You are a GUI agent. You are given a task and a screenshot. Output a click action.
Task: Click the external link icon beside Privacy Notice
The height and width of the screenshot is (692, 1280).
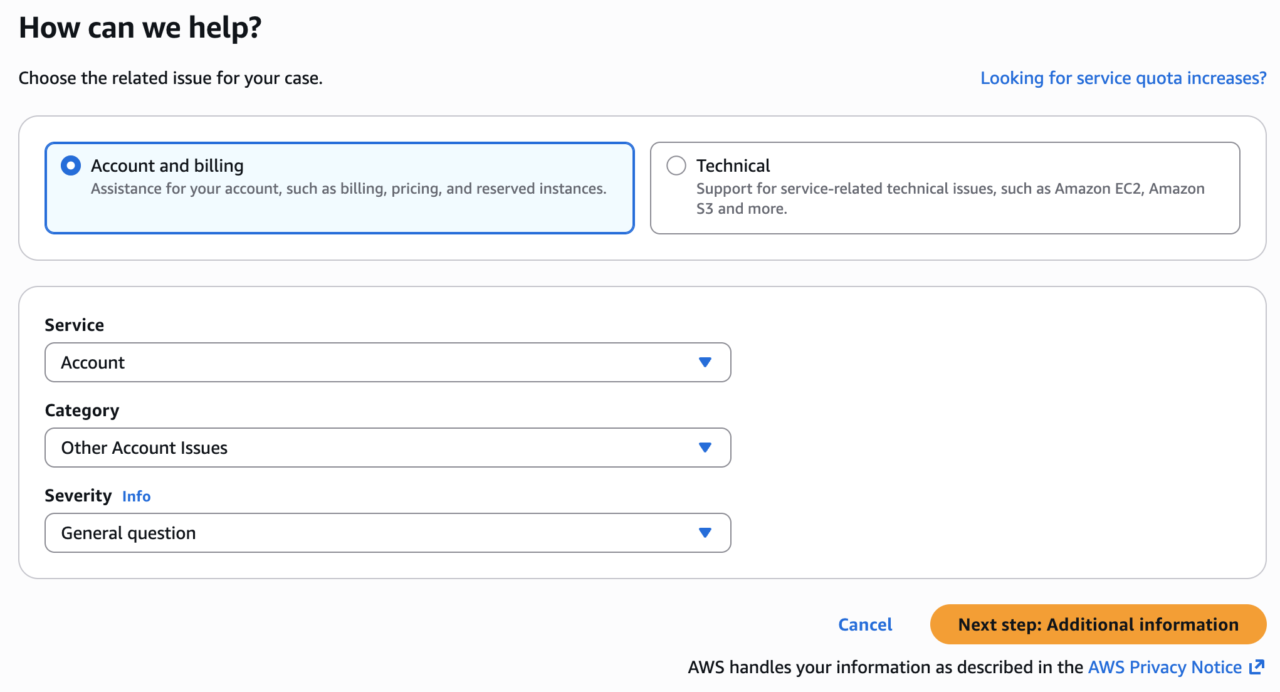pyautogui.click(x=1257, y=667)
